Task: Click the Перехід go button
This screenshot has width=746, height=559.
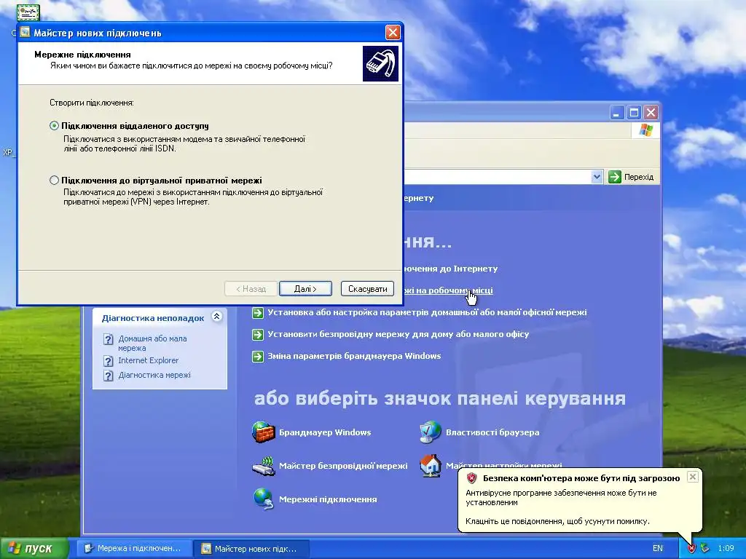Action: tap(632, 177)
